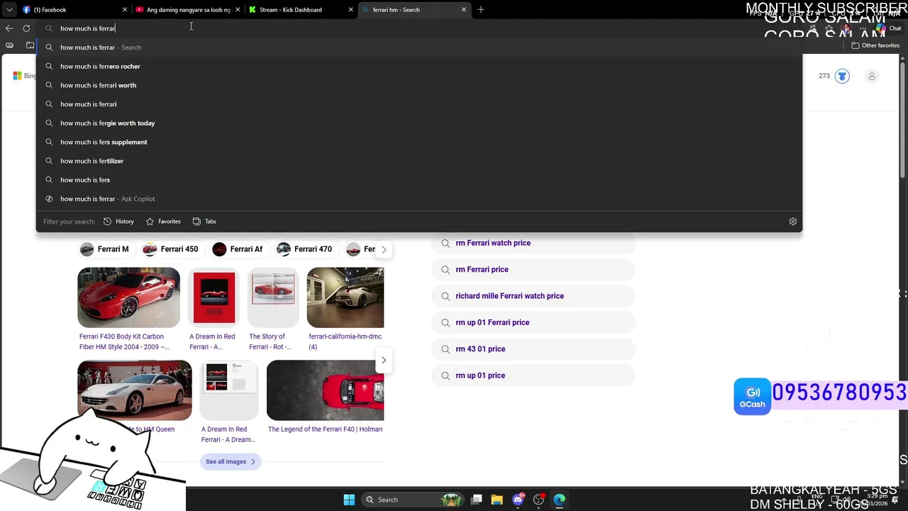The image size is (908, 511).
Task: Open 'The Legend of the Ferrari F40' thumbnail
Action: (325, 390)
